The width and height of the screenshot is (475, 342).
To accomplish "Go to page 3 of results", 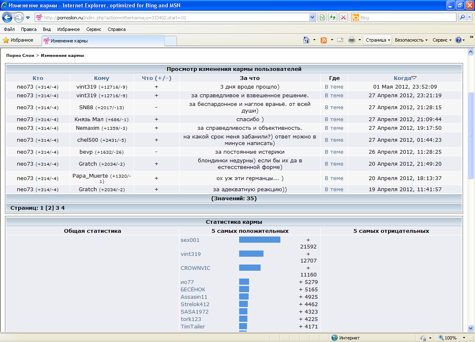I will point(57,208).
